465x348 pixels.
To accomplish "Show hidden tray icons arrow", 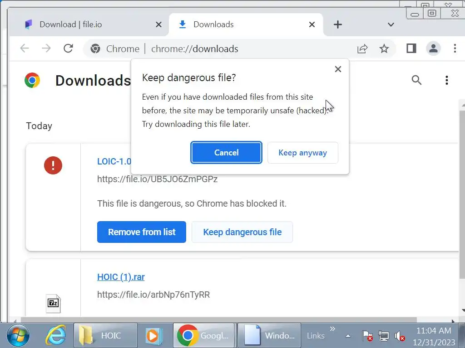I will (348, 336).
